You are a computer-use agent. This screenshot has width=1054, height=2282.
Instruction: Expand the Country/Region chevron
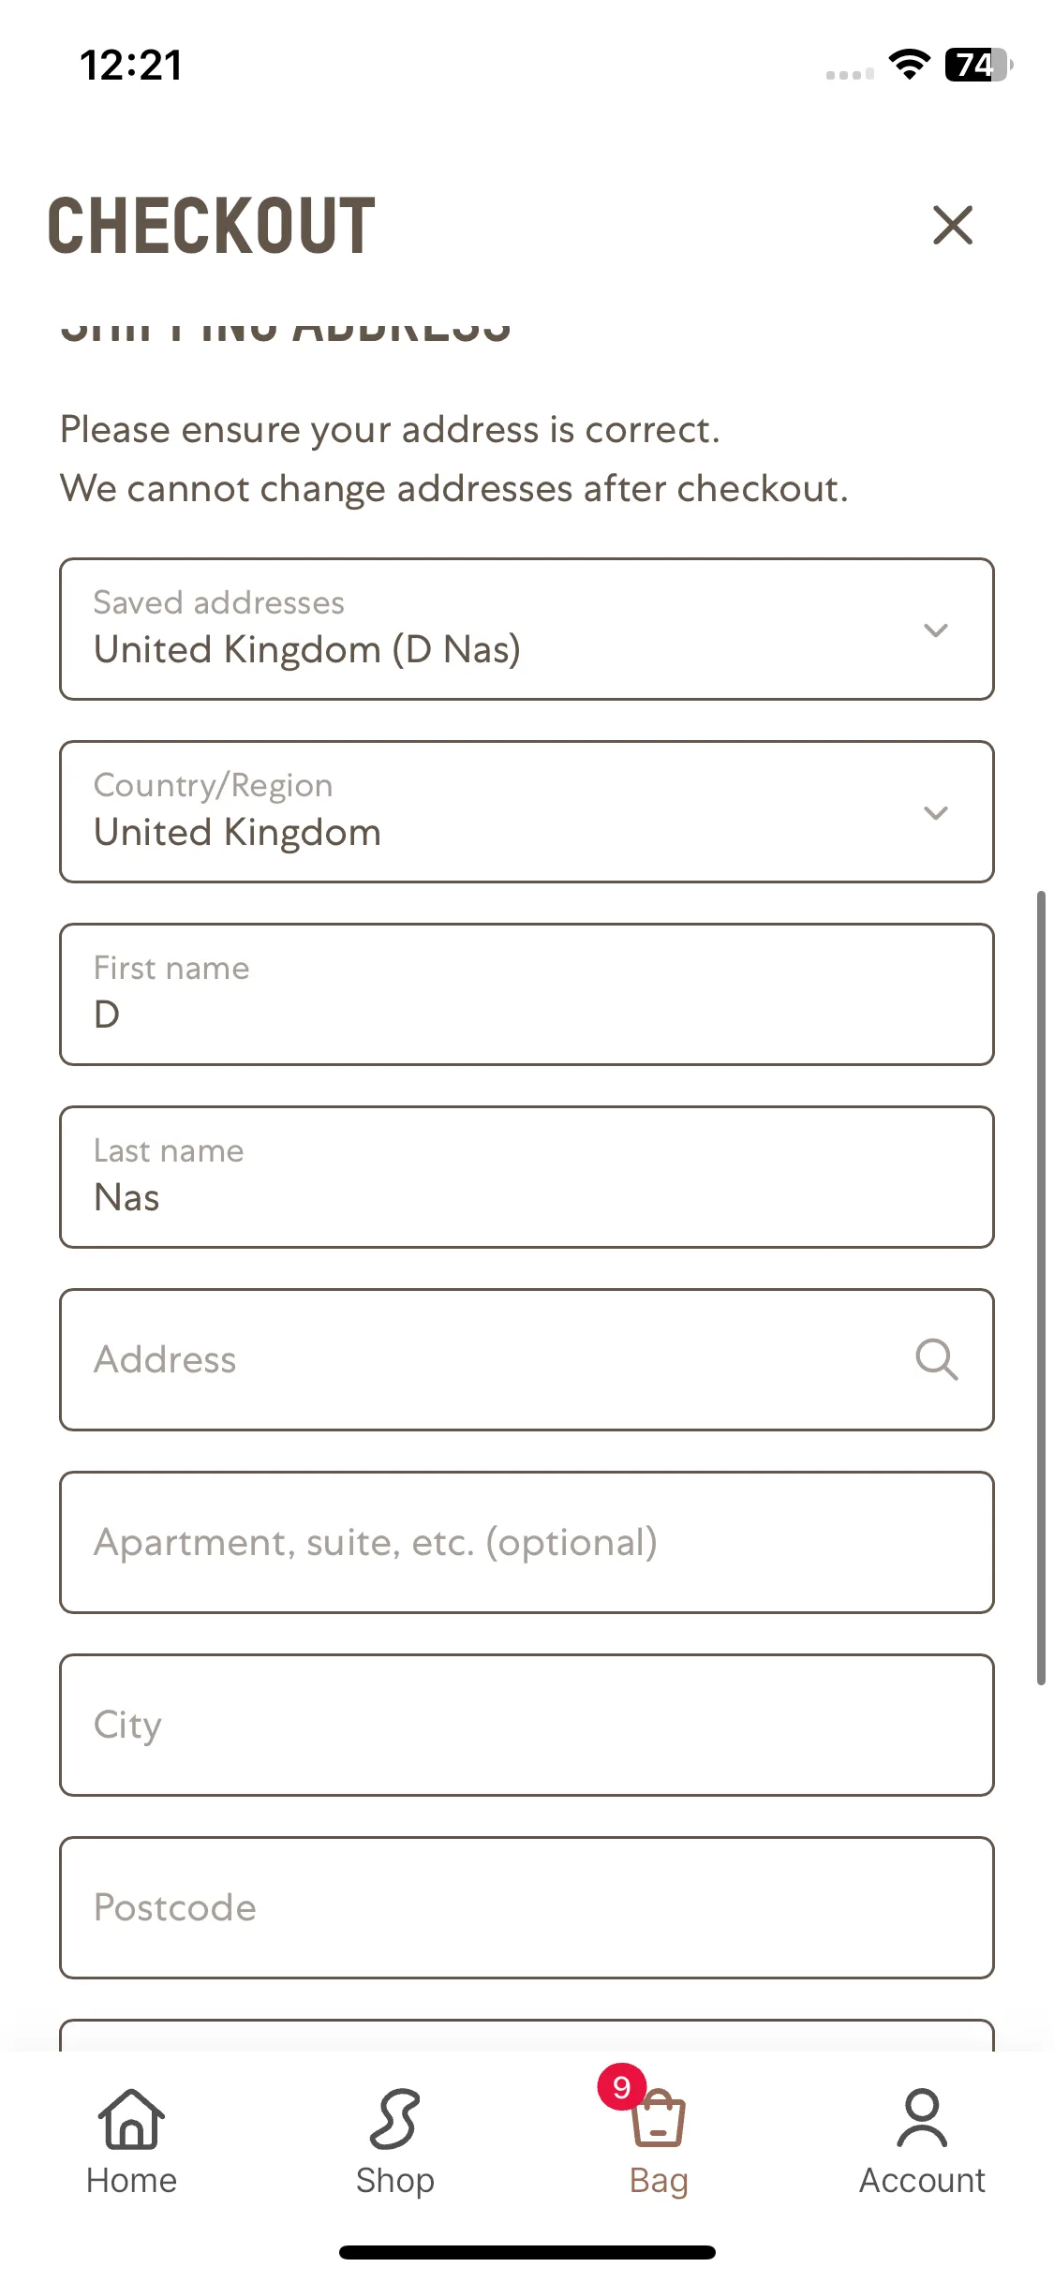[936, 813]
